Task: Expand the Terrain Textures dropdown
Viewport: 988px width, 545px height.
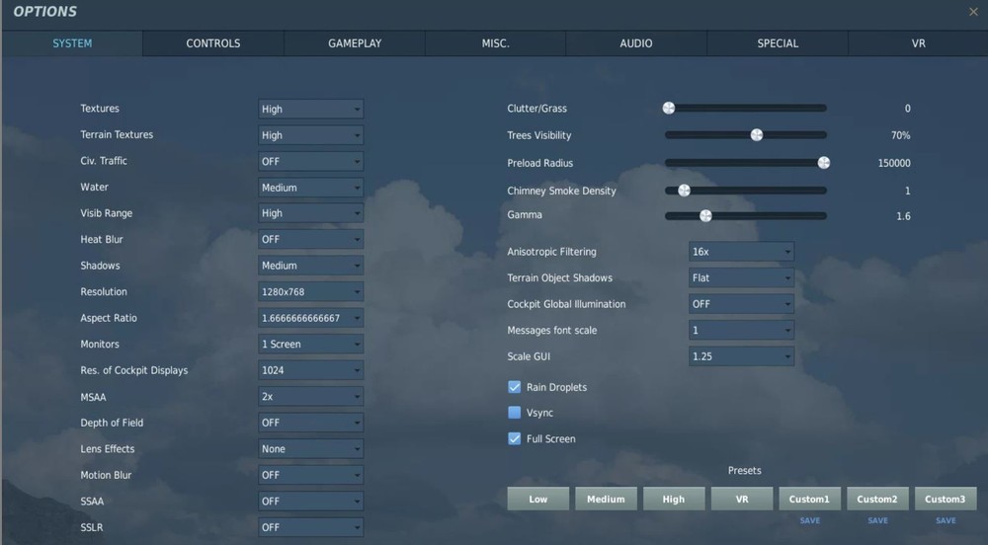Action: point(310,135)
